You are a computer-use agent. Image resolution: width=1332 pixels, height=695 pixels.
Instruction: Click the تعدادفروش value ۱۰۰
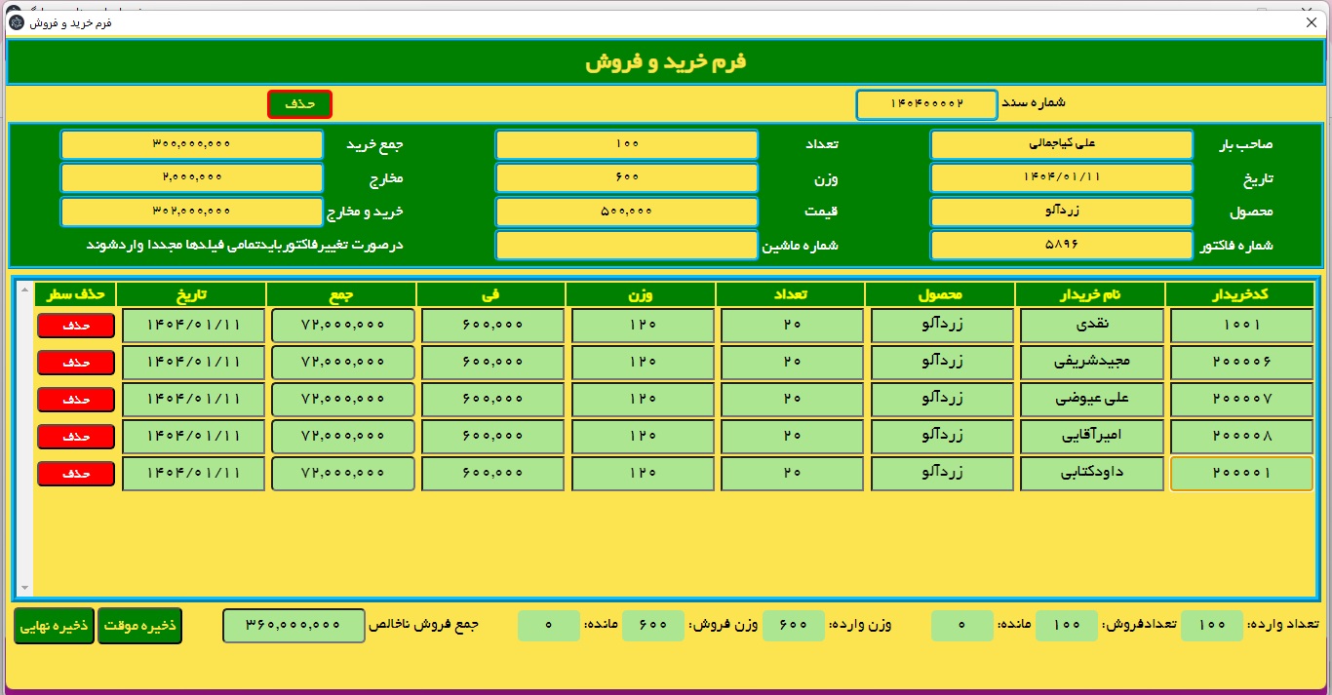coord(1067,626)
